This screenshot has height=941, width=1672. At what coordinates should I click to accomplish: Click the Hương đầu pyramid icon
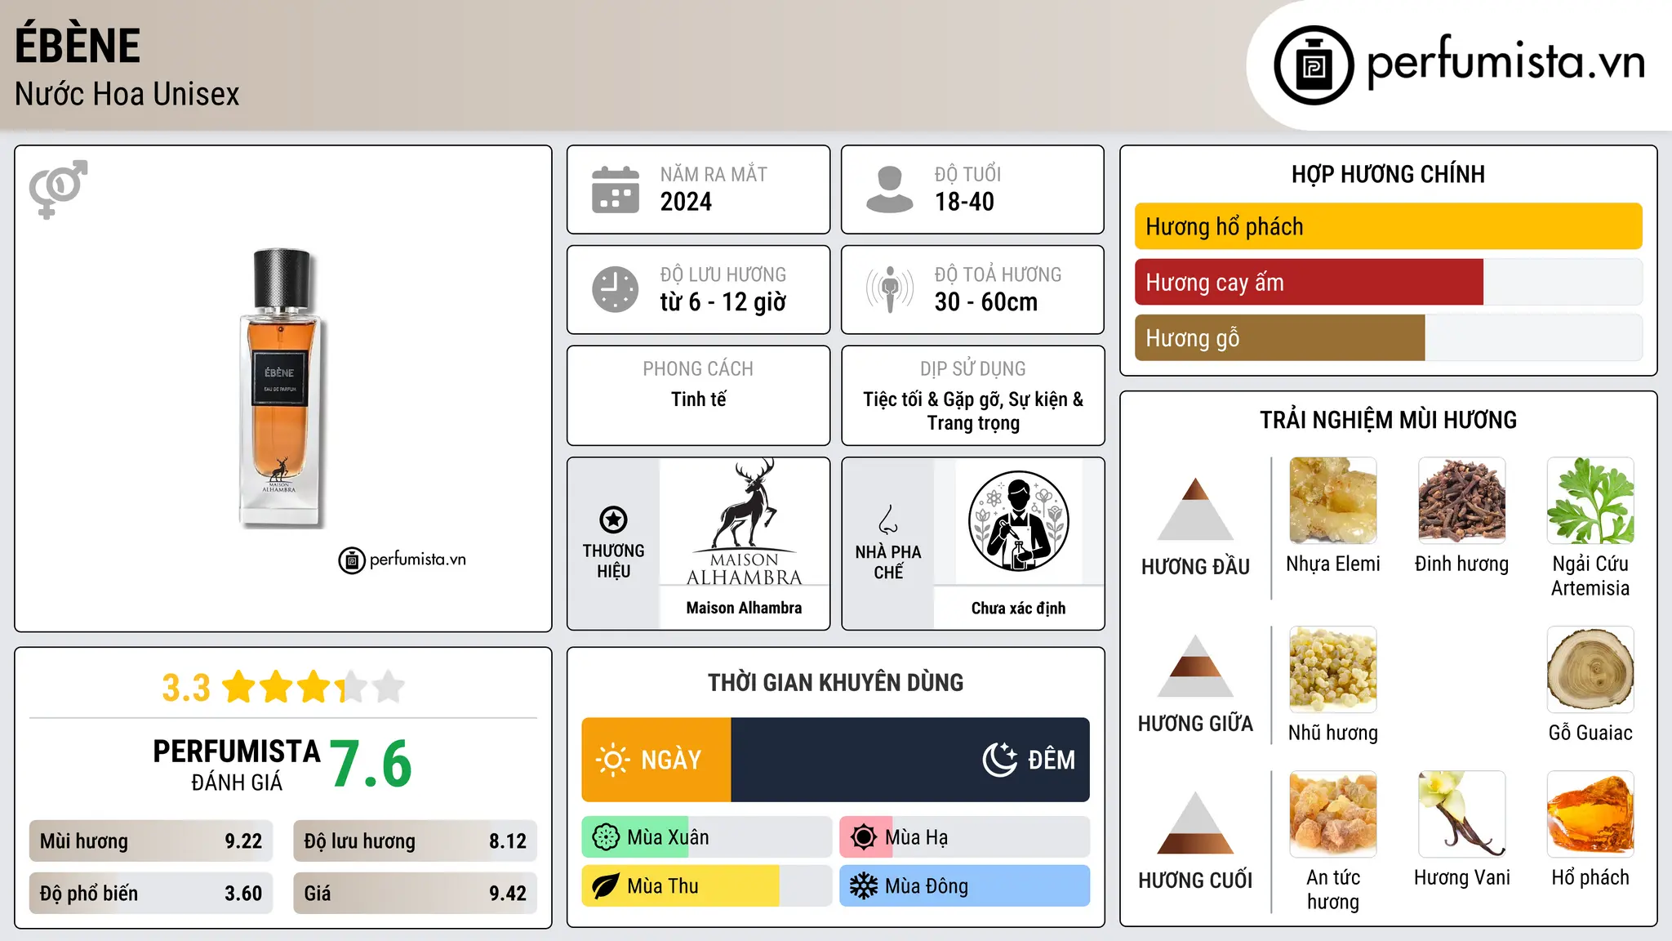click(x=1195, y=508)
